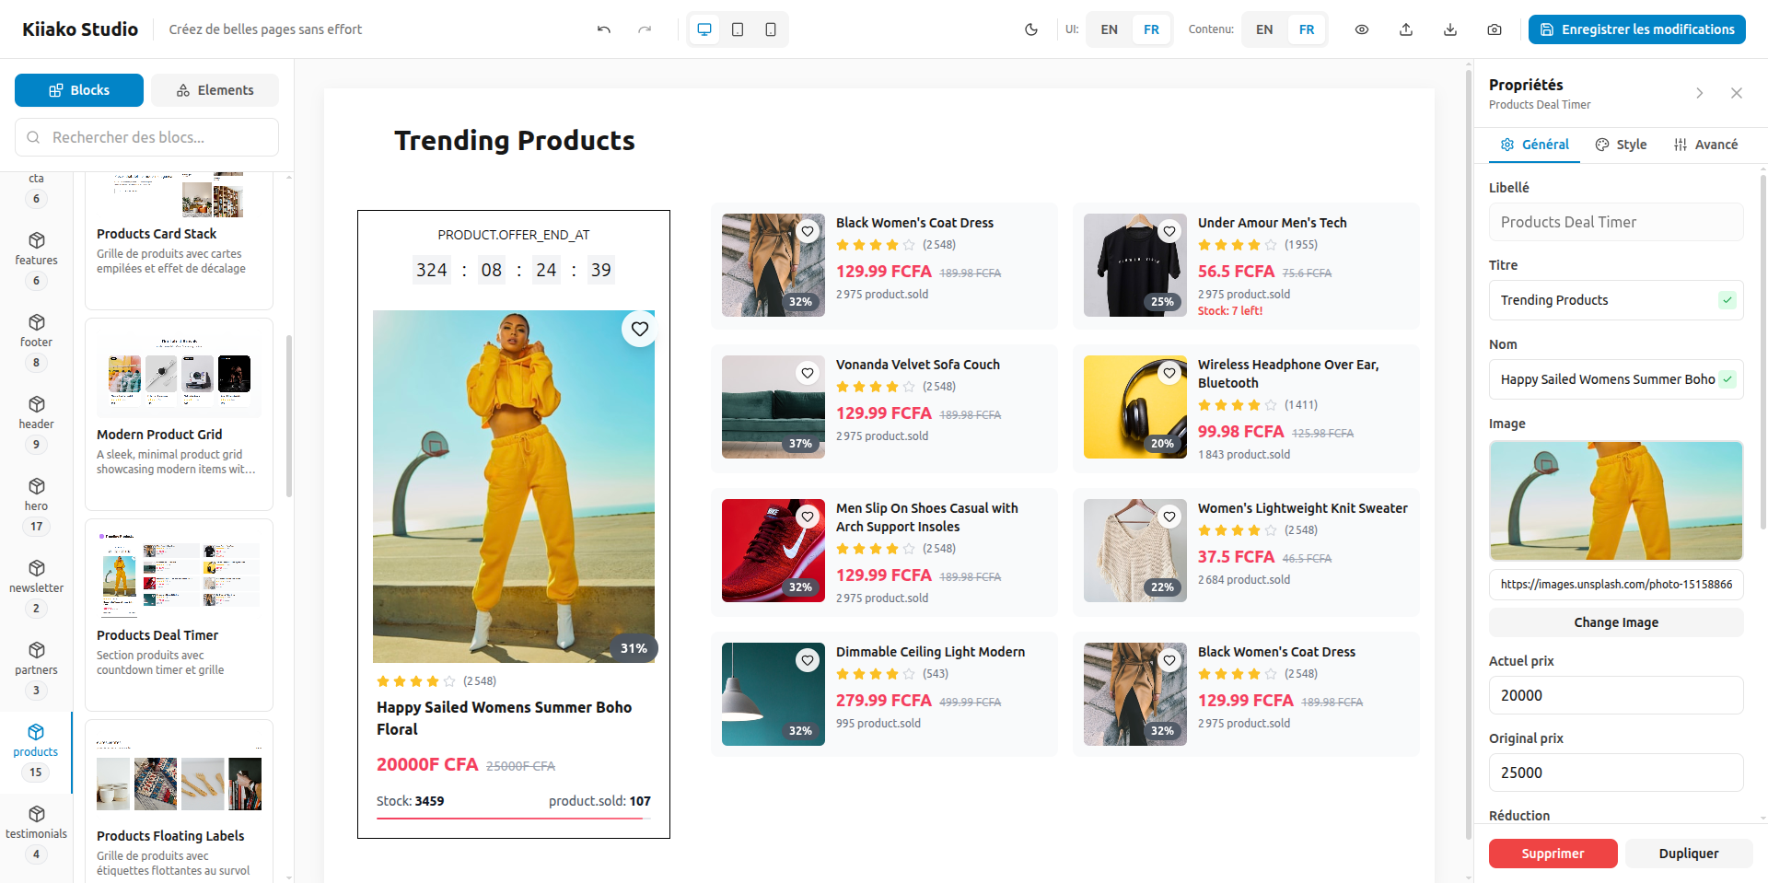Open the Général properties tab

click(1534, 145)
